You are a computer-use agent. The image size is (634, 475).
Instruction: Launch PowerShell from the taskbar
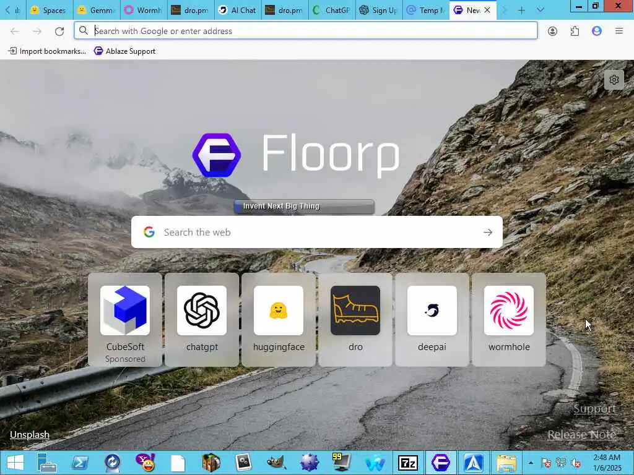click(x=80, y=463)
